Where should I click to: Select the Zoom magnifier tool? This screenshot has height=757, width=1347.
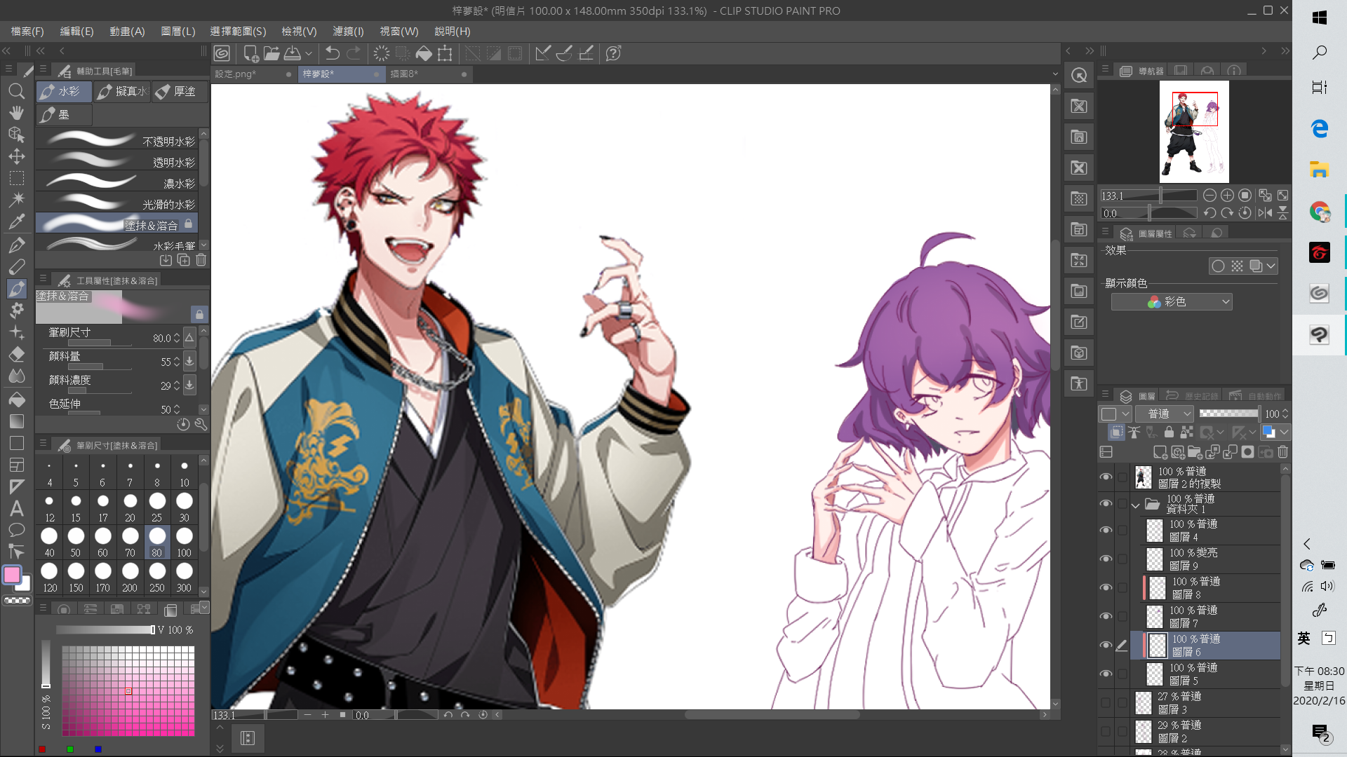click(x=17, y=91)
